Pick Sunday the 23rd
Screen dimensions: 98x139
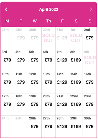click(90, 104)
